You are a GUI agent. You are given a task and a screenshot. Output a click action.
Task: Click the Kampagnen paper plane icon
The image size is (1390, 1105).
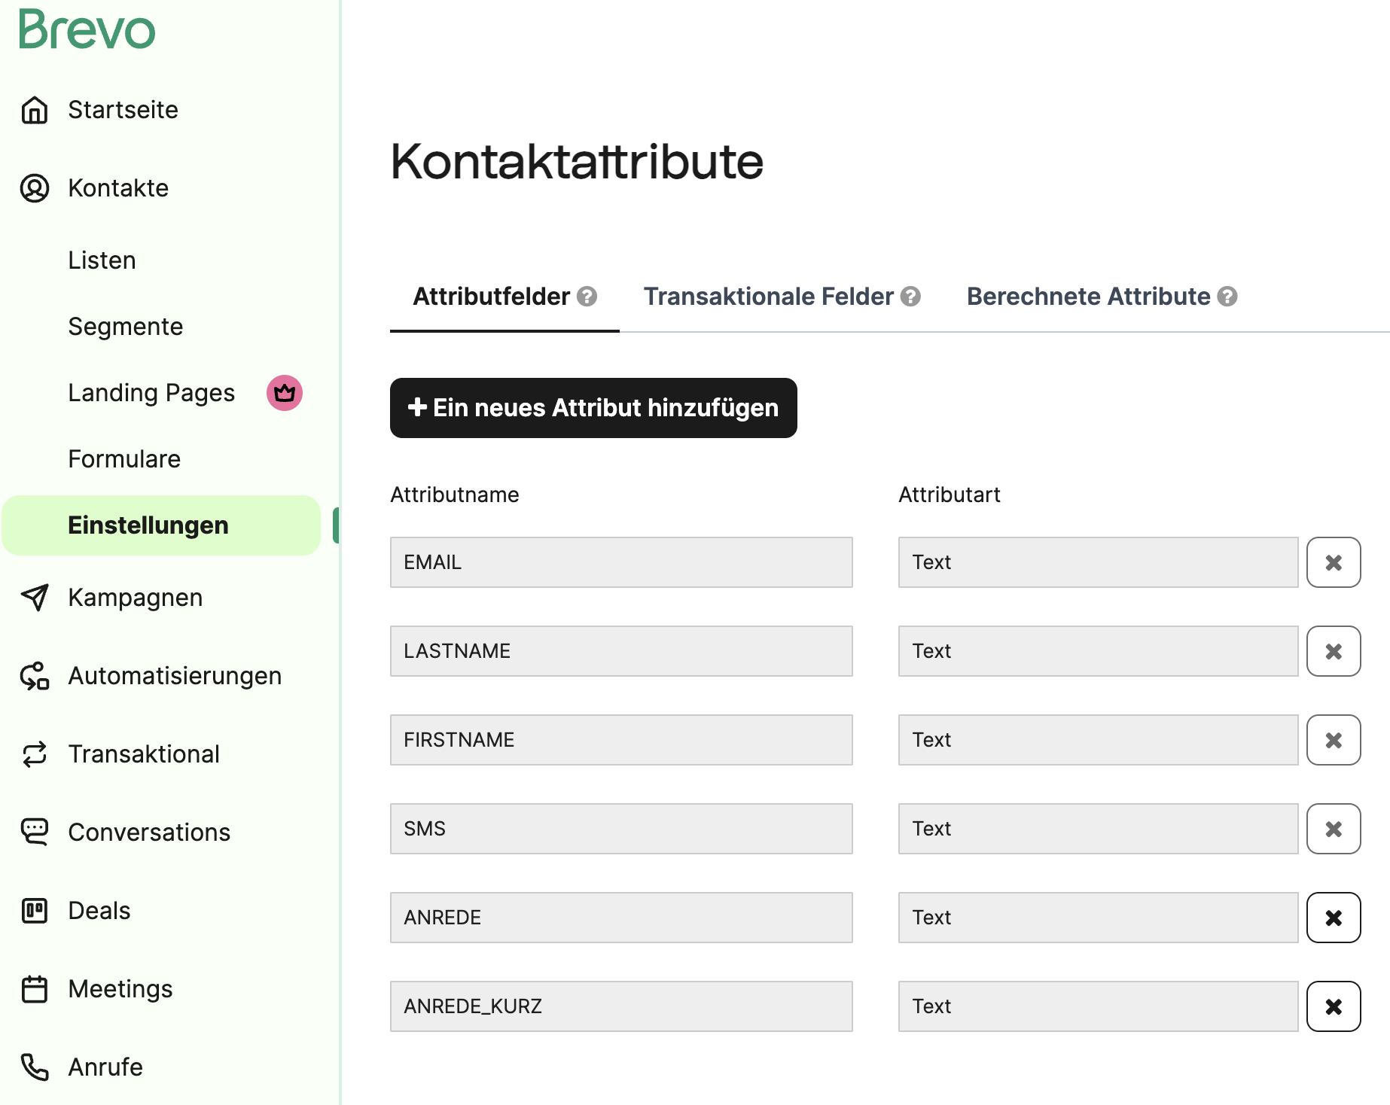click(35, 598)
